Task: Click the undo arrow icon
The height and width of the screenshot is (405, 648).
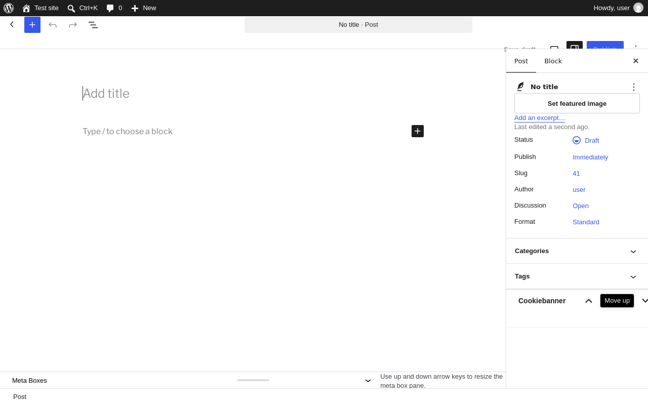Action: (53, 25)
